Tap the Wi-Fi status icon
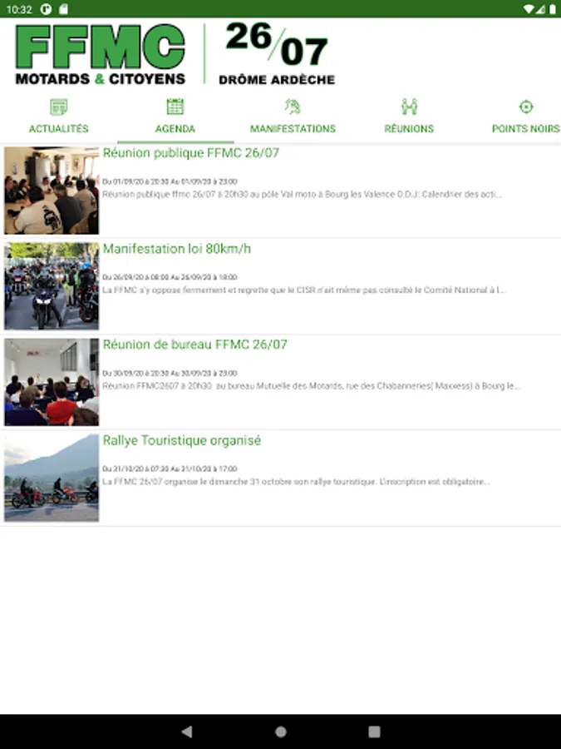This screenshot has height=749, width=561. 528,9
